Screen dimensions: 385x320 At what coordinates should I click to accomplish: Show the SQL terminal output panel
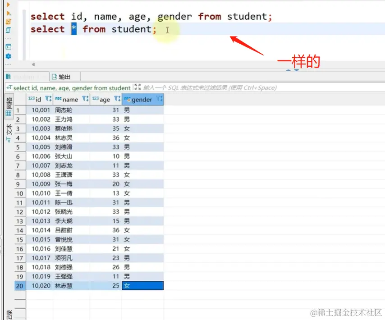point(9,47)
